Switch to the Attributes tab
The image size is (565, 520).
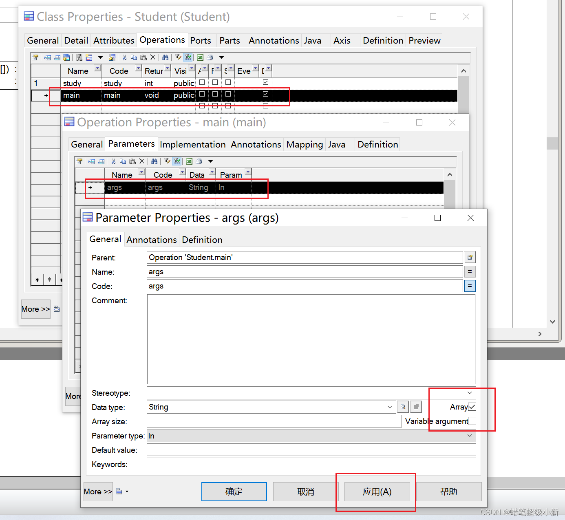click(x=114, y=40)
